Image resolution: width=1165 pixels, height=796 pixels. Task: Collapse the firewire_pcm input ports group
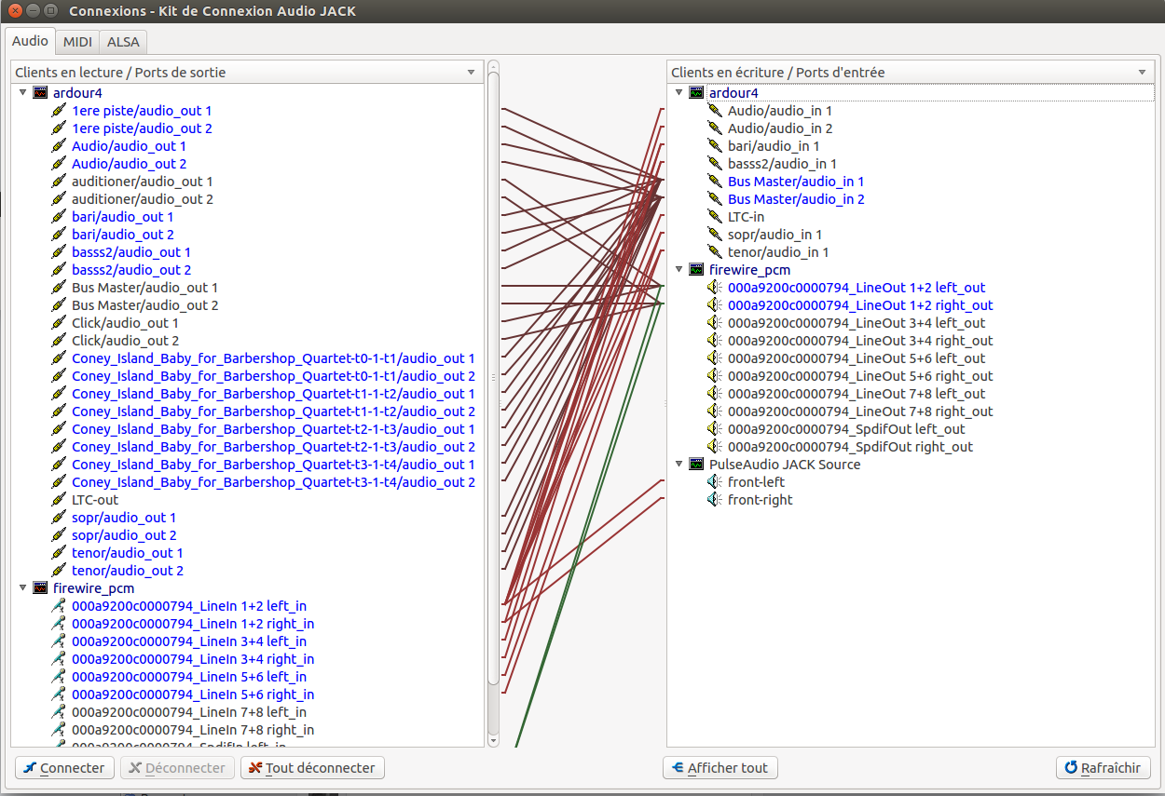[x=678, y=270]
